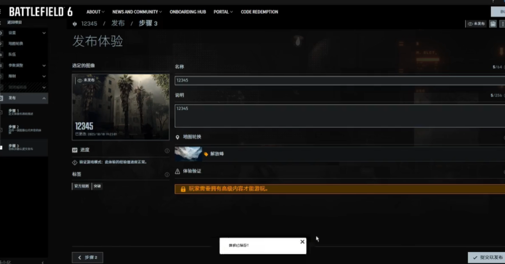Select 步骤 1 checkbox in sidebar
The height and width of the screenshot is (264, 505).
pos(1,112)
